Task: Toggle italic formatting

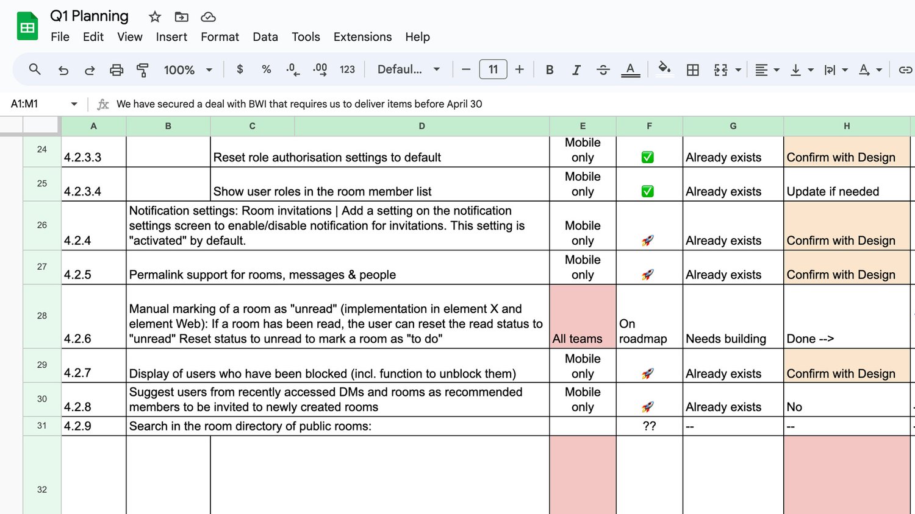Action: point(576,70)
